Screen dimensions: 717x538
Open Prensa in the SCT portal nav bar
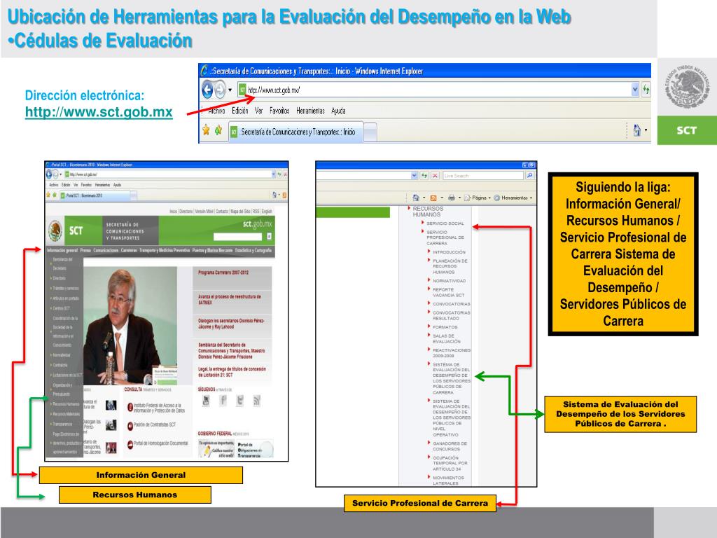tap(85, 251)
